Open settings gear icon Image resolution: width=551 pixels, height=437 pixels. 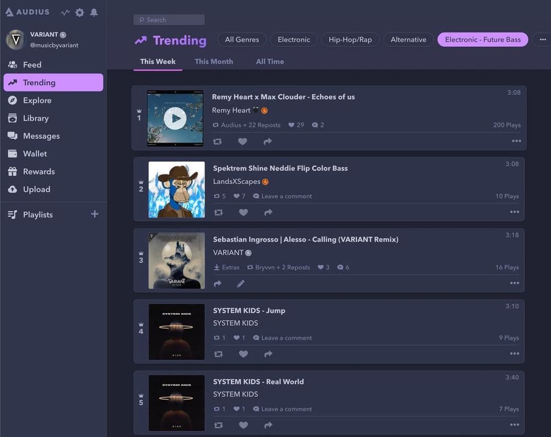[80, 13]
